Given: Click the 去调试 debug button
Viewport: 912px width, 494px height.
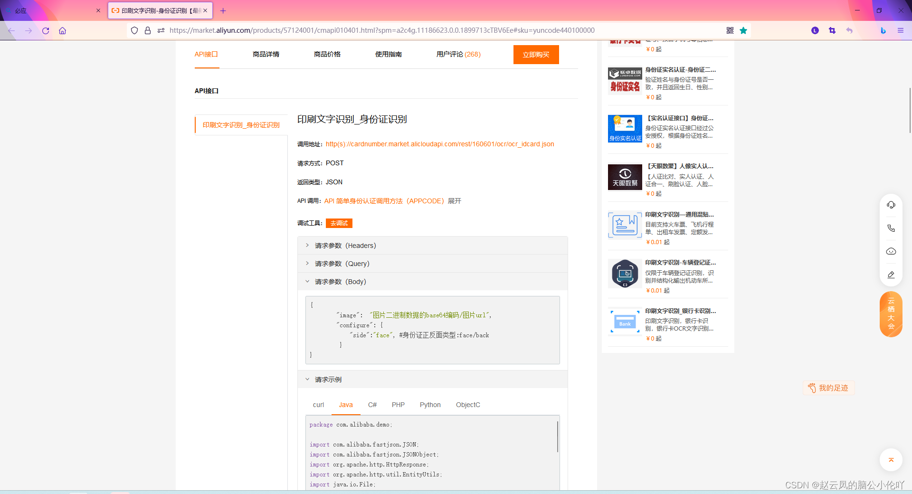Looking at the screenshot, I should click(x=339, y=223).
